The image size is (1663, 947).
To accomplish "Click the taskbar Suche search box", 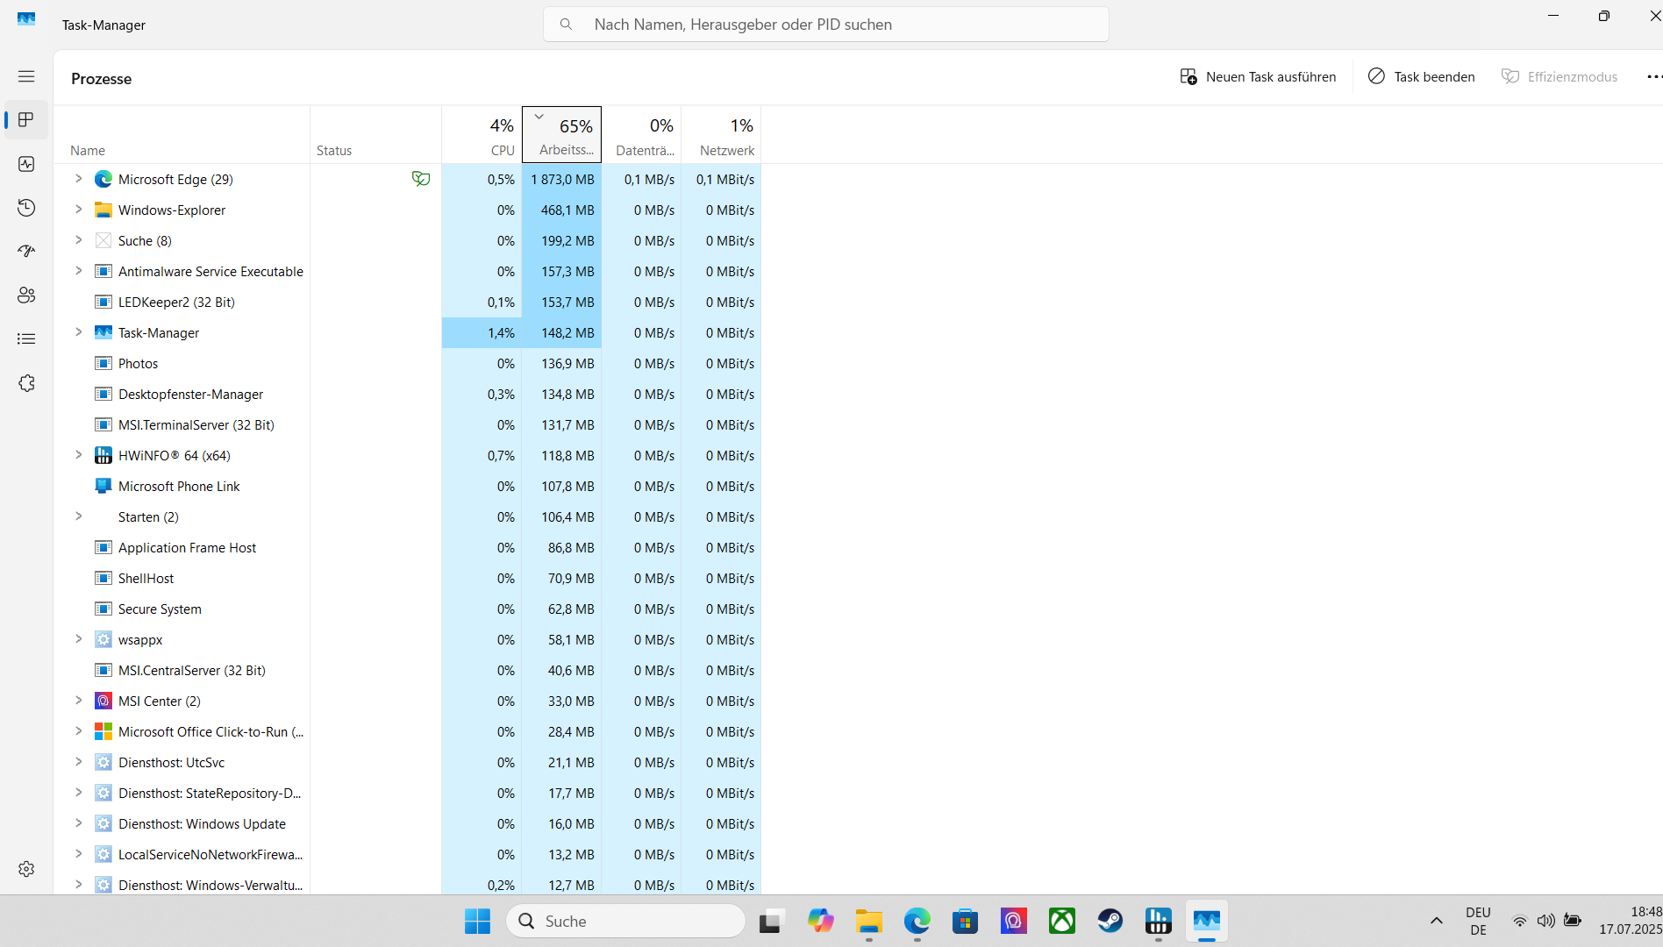I will pos(626,921).
